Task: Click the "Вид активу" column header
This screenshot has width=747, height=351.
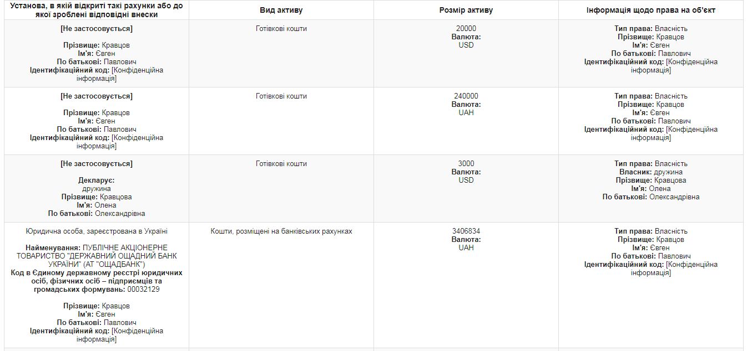Action: click(281, 11)
